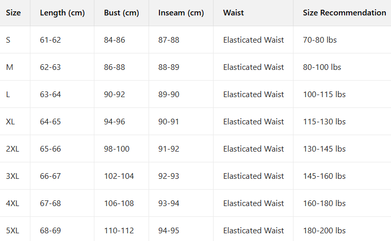
Task: Select the 130-145 lbs recommendation cell
Action: point(324,149)
